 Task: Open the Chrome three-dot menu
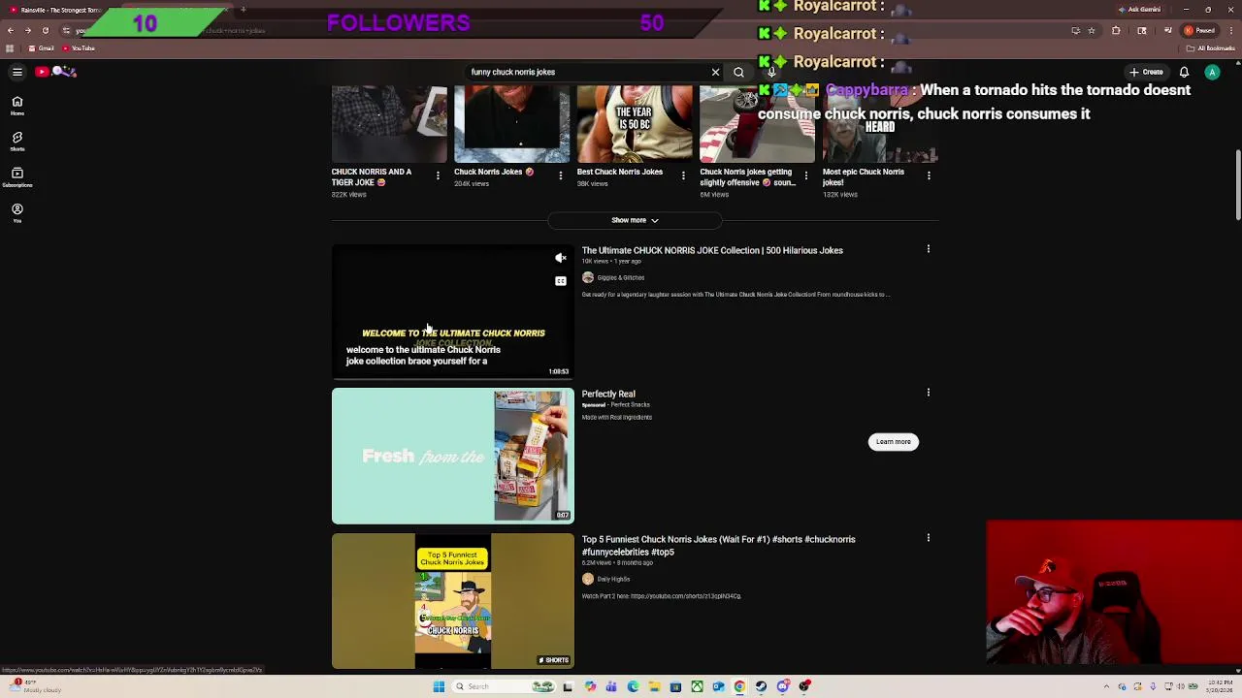coord(1230,31)
